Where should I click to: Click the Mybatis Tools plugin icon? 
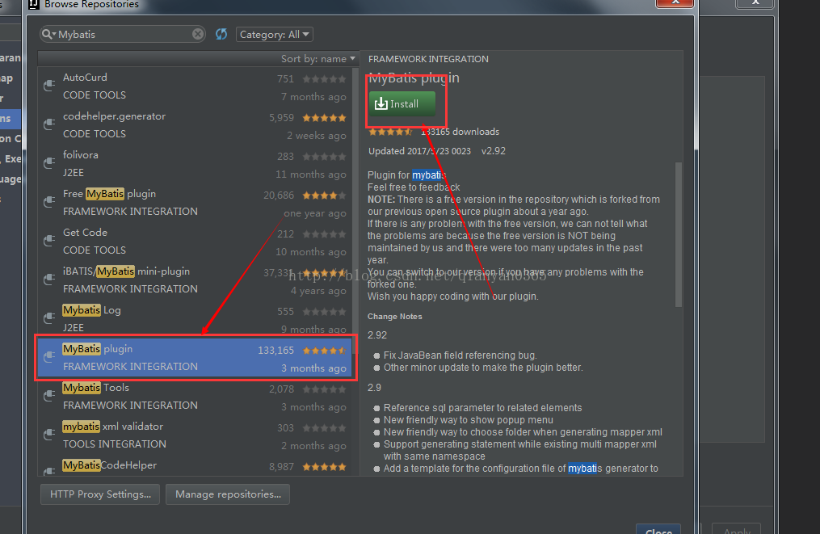[x=49, y=395]
